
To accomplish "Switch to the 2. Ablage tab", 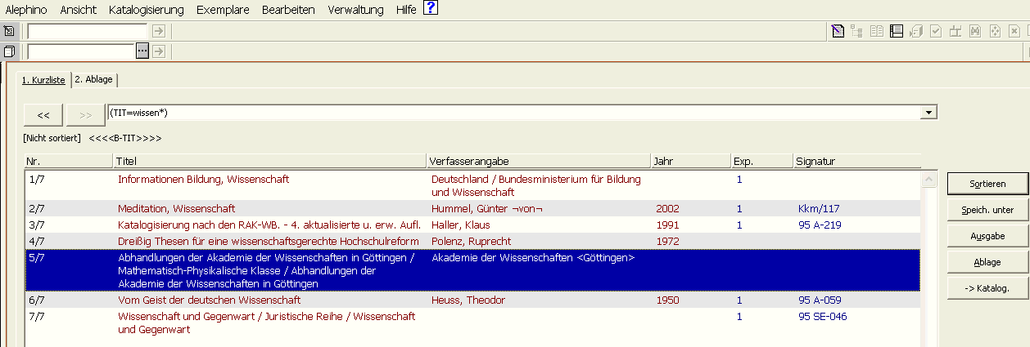I will coord(94,79).
